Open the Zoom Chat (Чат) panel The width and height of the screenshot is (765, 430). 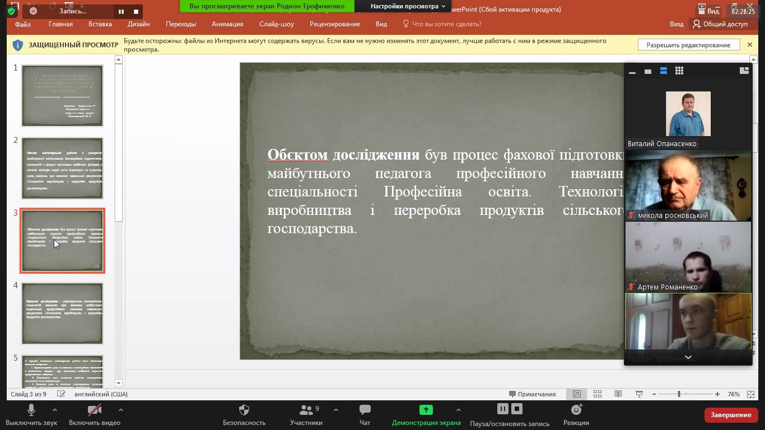(x=365, y=410)
